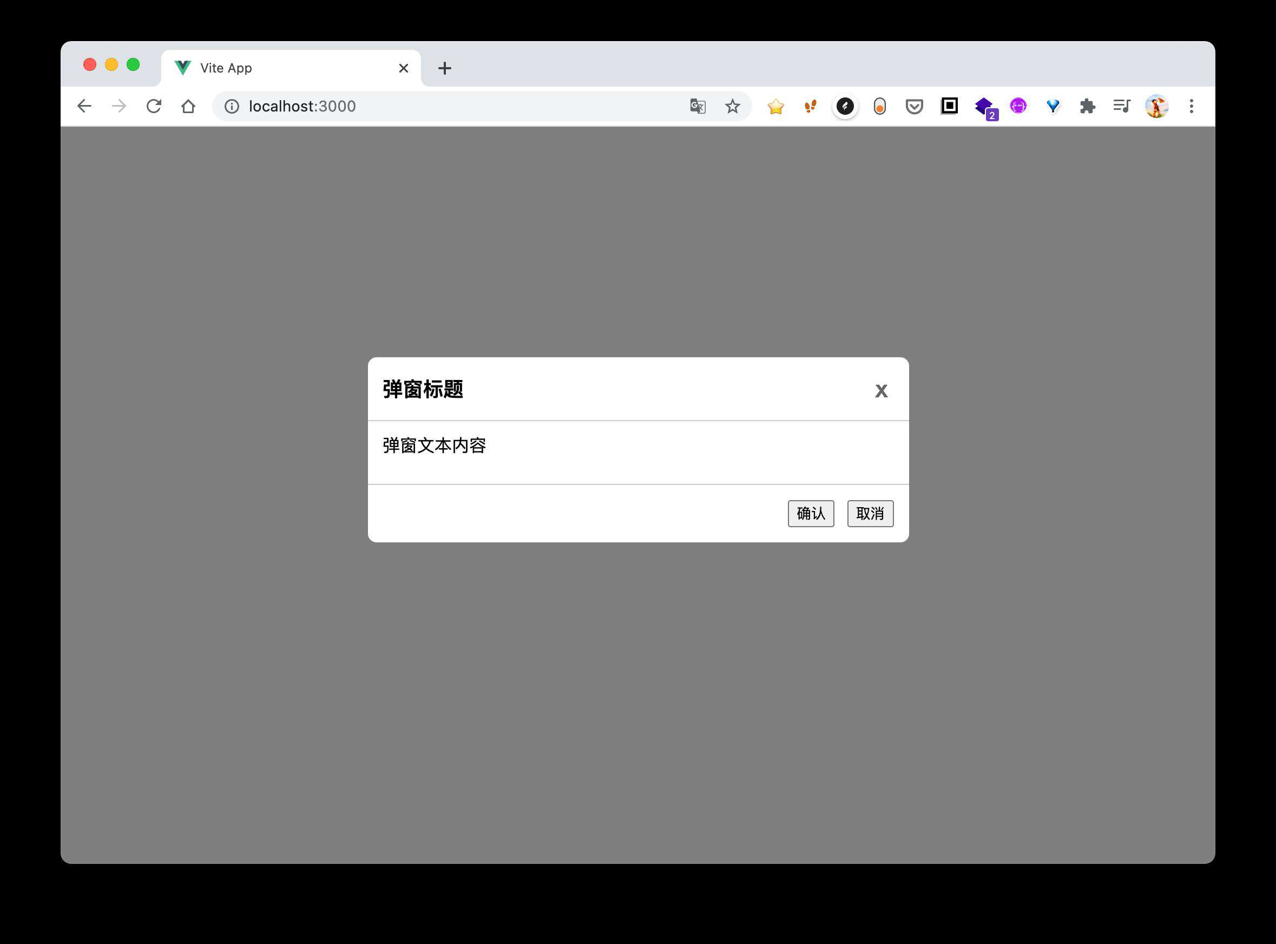This screenshot has width=1276, height=944.
Task: Bookmark this page with the star outline
Action: tap(732, 106)
